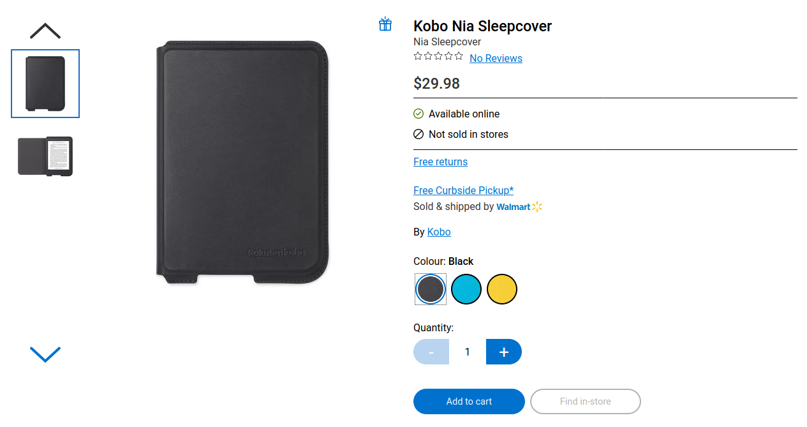Select the open sleepcover with e-reader thumbnail
Screen dimensions: 807x427
pyautogui.click(x=45, y=156)
